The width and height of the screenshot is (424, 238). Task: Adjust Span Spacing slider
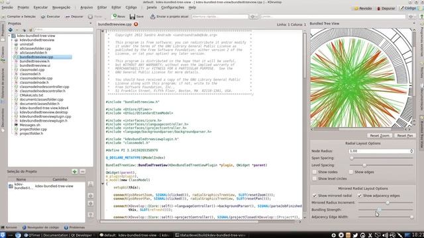point(382,158)
